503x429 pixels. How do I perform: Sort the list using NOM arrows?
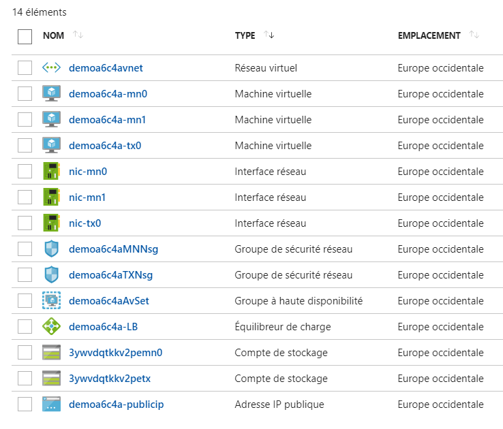point(78,35)
